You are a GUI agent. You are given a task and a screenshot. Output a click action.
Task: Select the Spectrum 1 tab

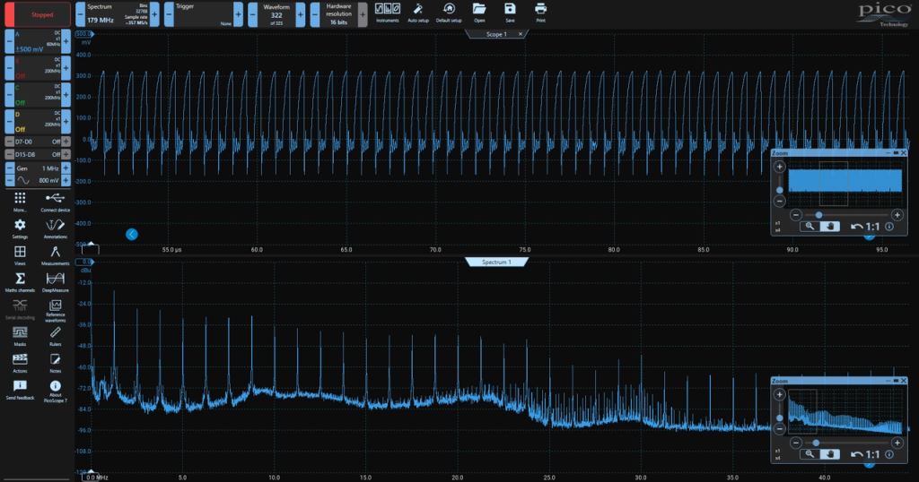pos(496,263)
